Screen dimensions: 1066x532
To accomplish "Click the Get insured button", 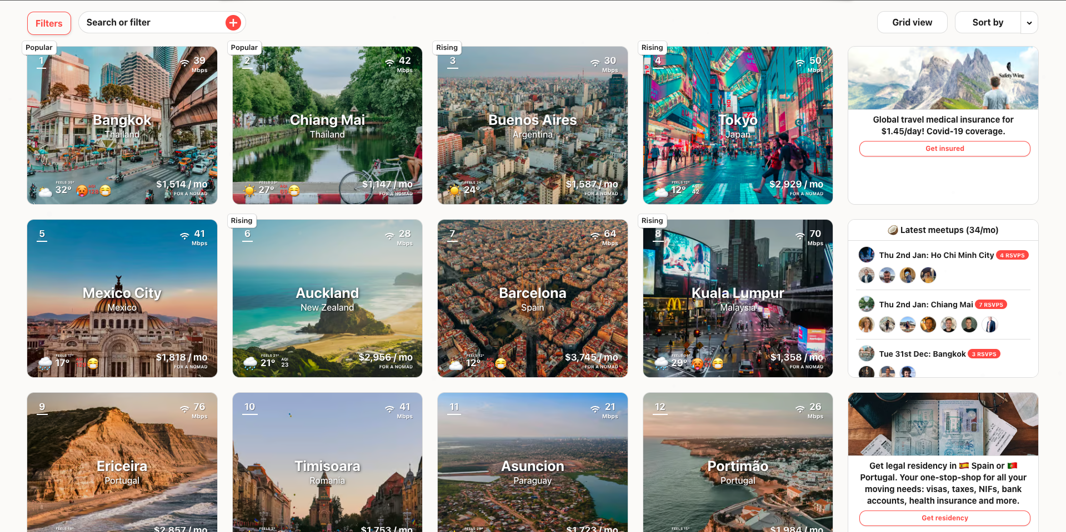I will [x=944, y=149].
